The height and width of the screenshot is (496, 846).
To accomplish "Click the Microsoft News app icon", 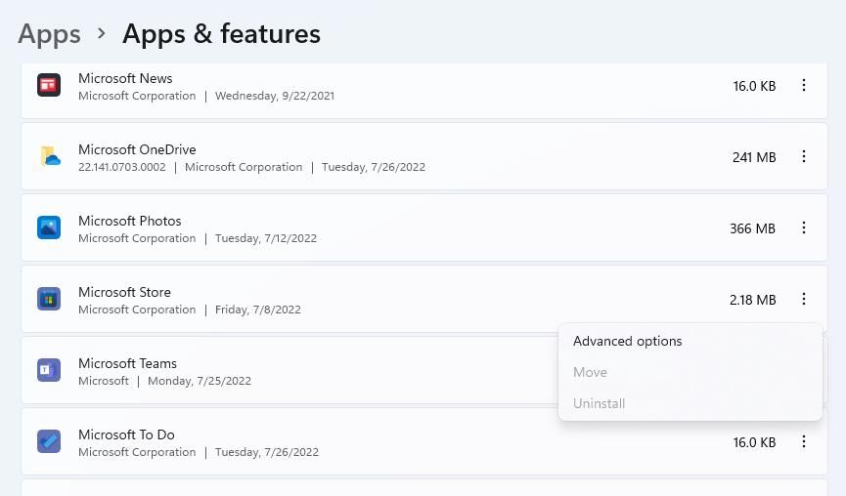I will [x=49, y=85].
